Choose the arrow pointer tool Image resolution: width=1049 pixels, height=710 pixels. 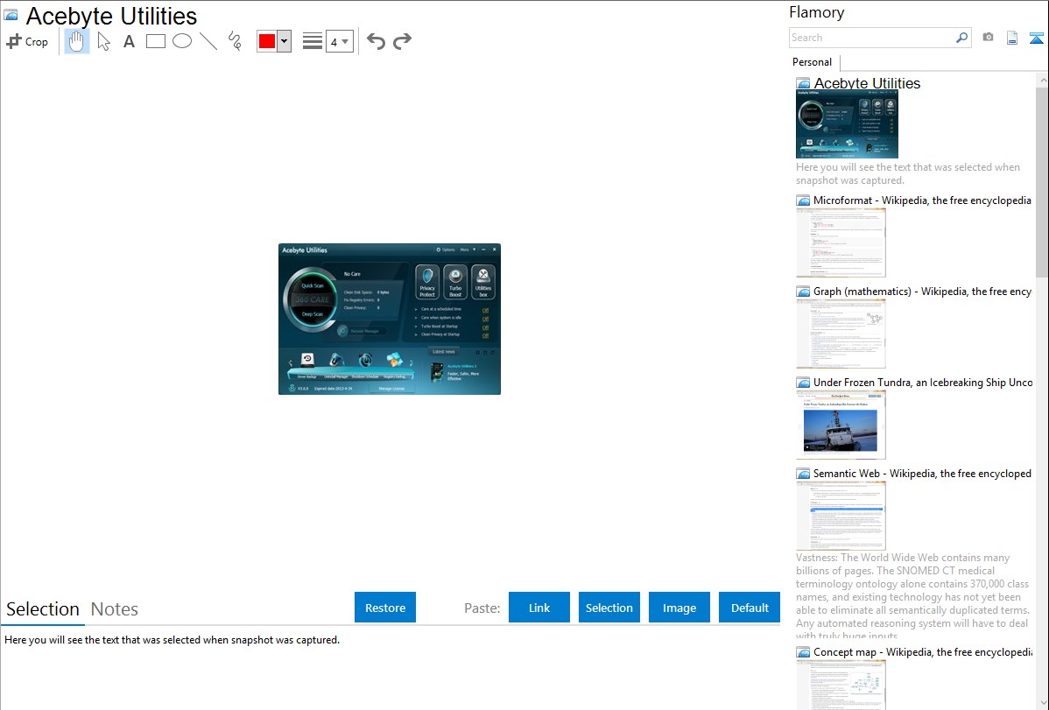point(103,41)
